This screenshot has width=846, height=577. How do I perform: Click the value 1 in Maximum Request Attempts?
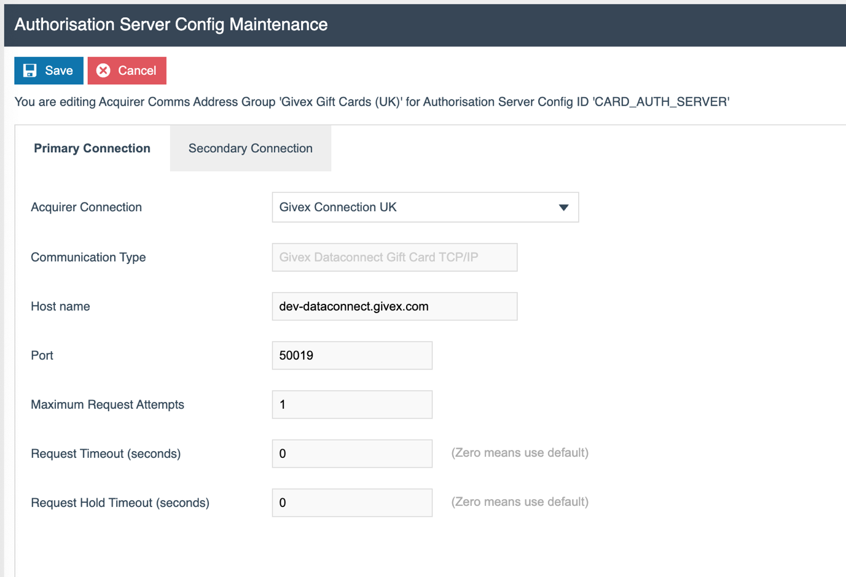(x=283, y=404)
